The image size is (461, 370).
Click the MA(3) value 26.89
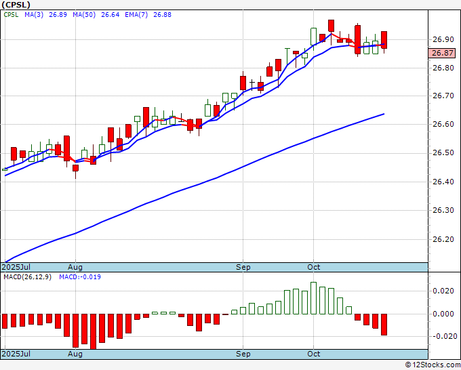(58, 15)
